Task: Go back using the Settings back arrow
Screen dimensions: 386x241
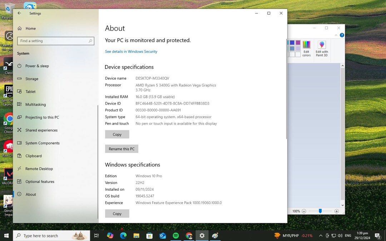Action: [19, 13]
